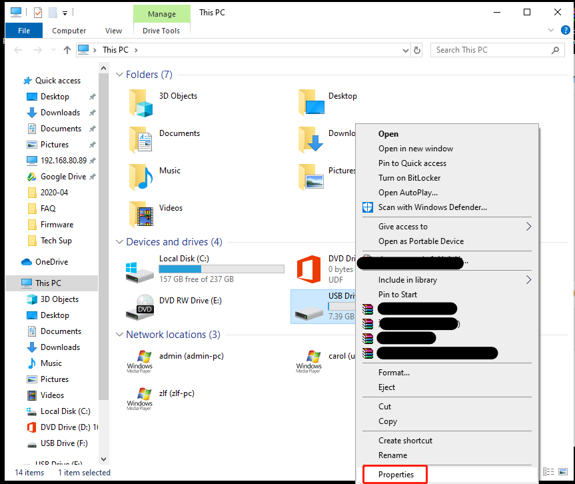This screenshot has width=575, height=484.
Task: Click the help question mark icon
Action: [566, 30]
